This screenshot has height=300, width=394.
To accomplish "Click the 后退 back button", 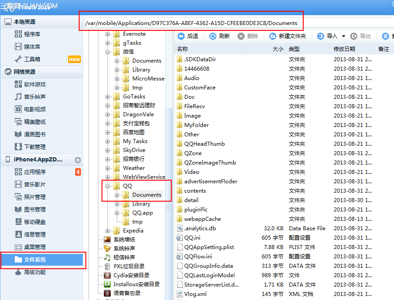I will [x=188, y=36].
